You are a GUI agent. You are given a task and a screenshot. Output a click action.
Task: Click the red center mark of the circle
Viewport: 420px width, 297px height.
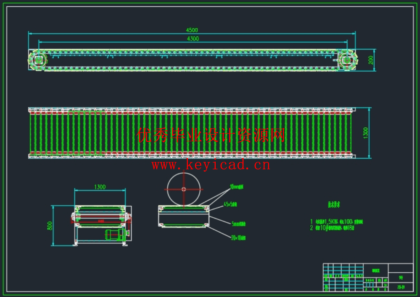[184, 189]
